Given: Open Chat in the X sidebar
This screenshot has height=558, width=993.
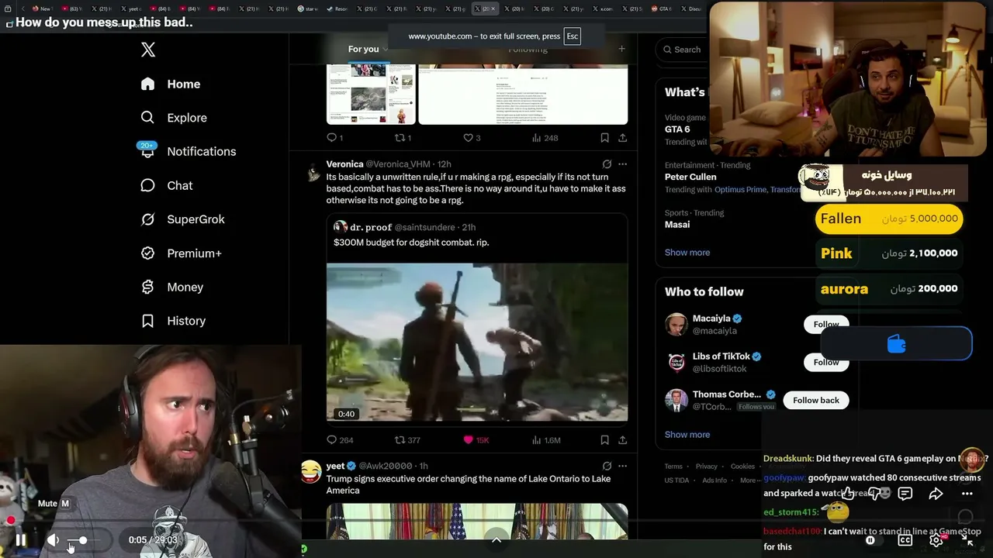Looking at the screenshot, I should click(166, 185).
